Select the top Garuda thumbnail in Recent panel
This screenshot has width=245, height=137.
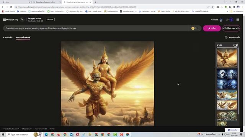(227, 58)
